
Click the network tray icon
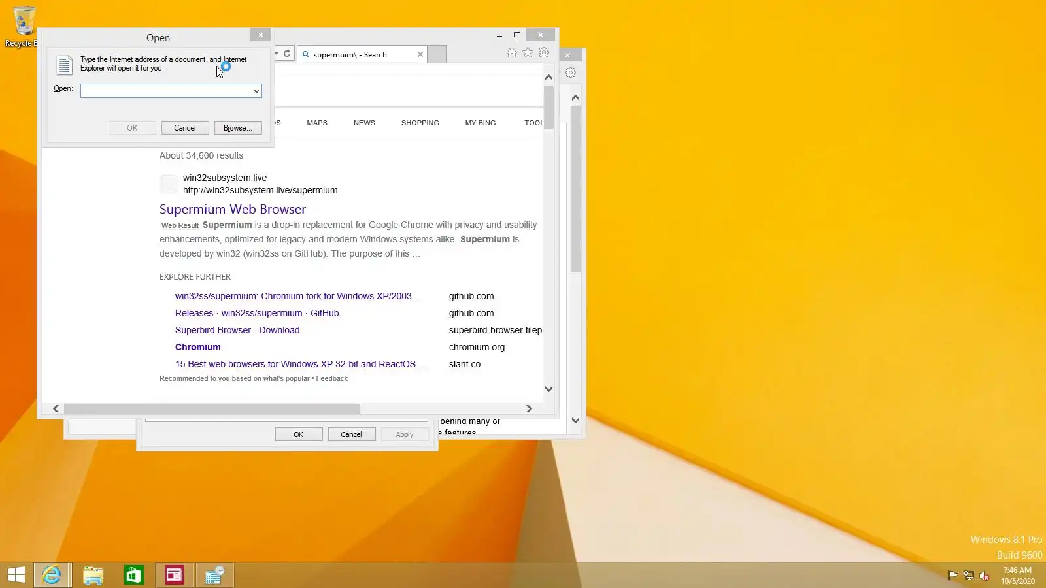968,576
